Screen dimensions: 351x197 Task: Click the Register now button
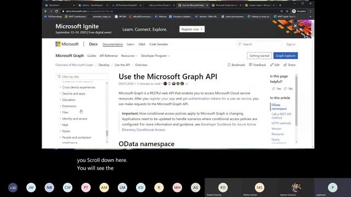tap(192, 29)
